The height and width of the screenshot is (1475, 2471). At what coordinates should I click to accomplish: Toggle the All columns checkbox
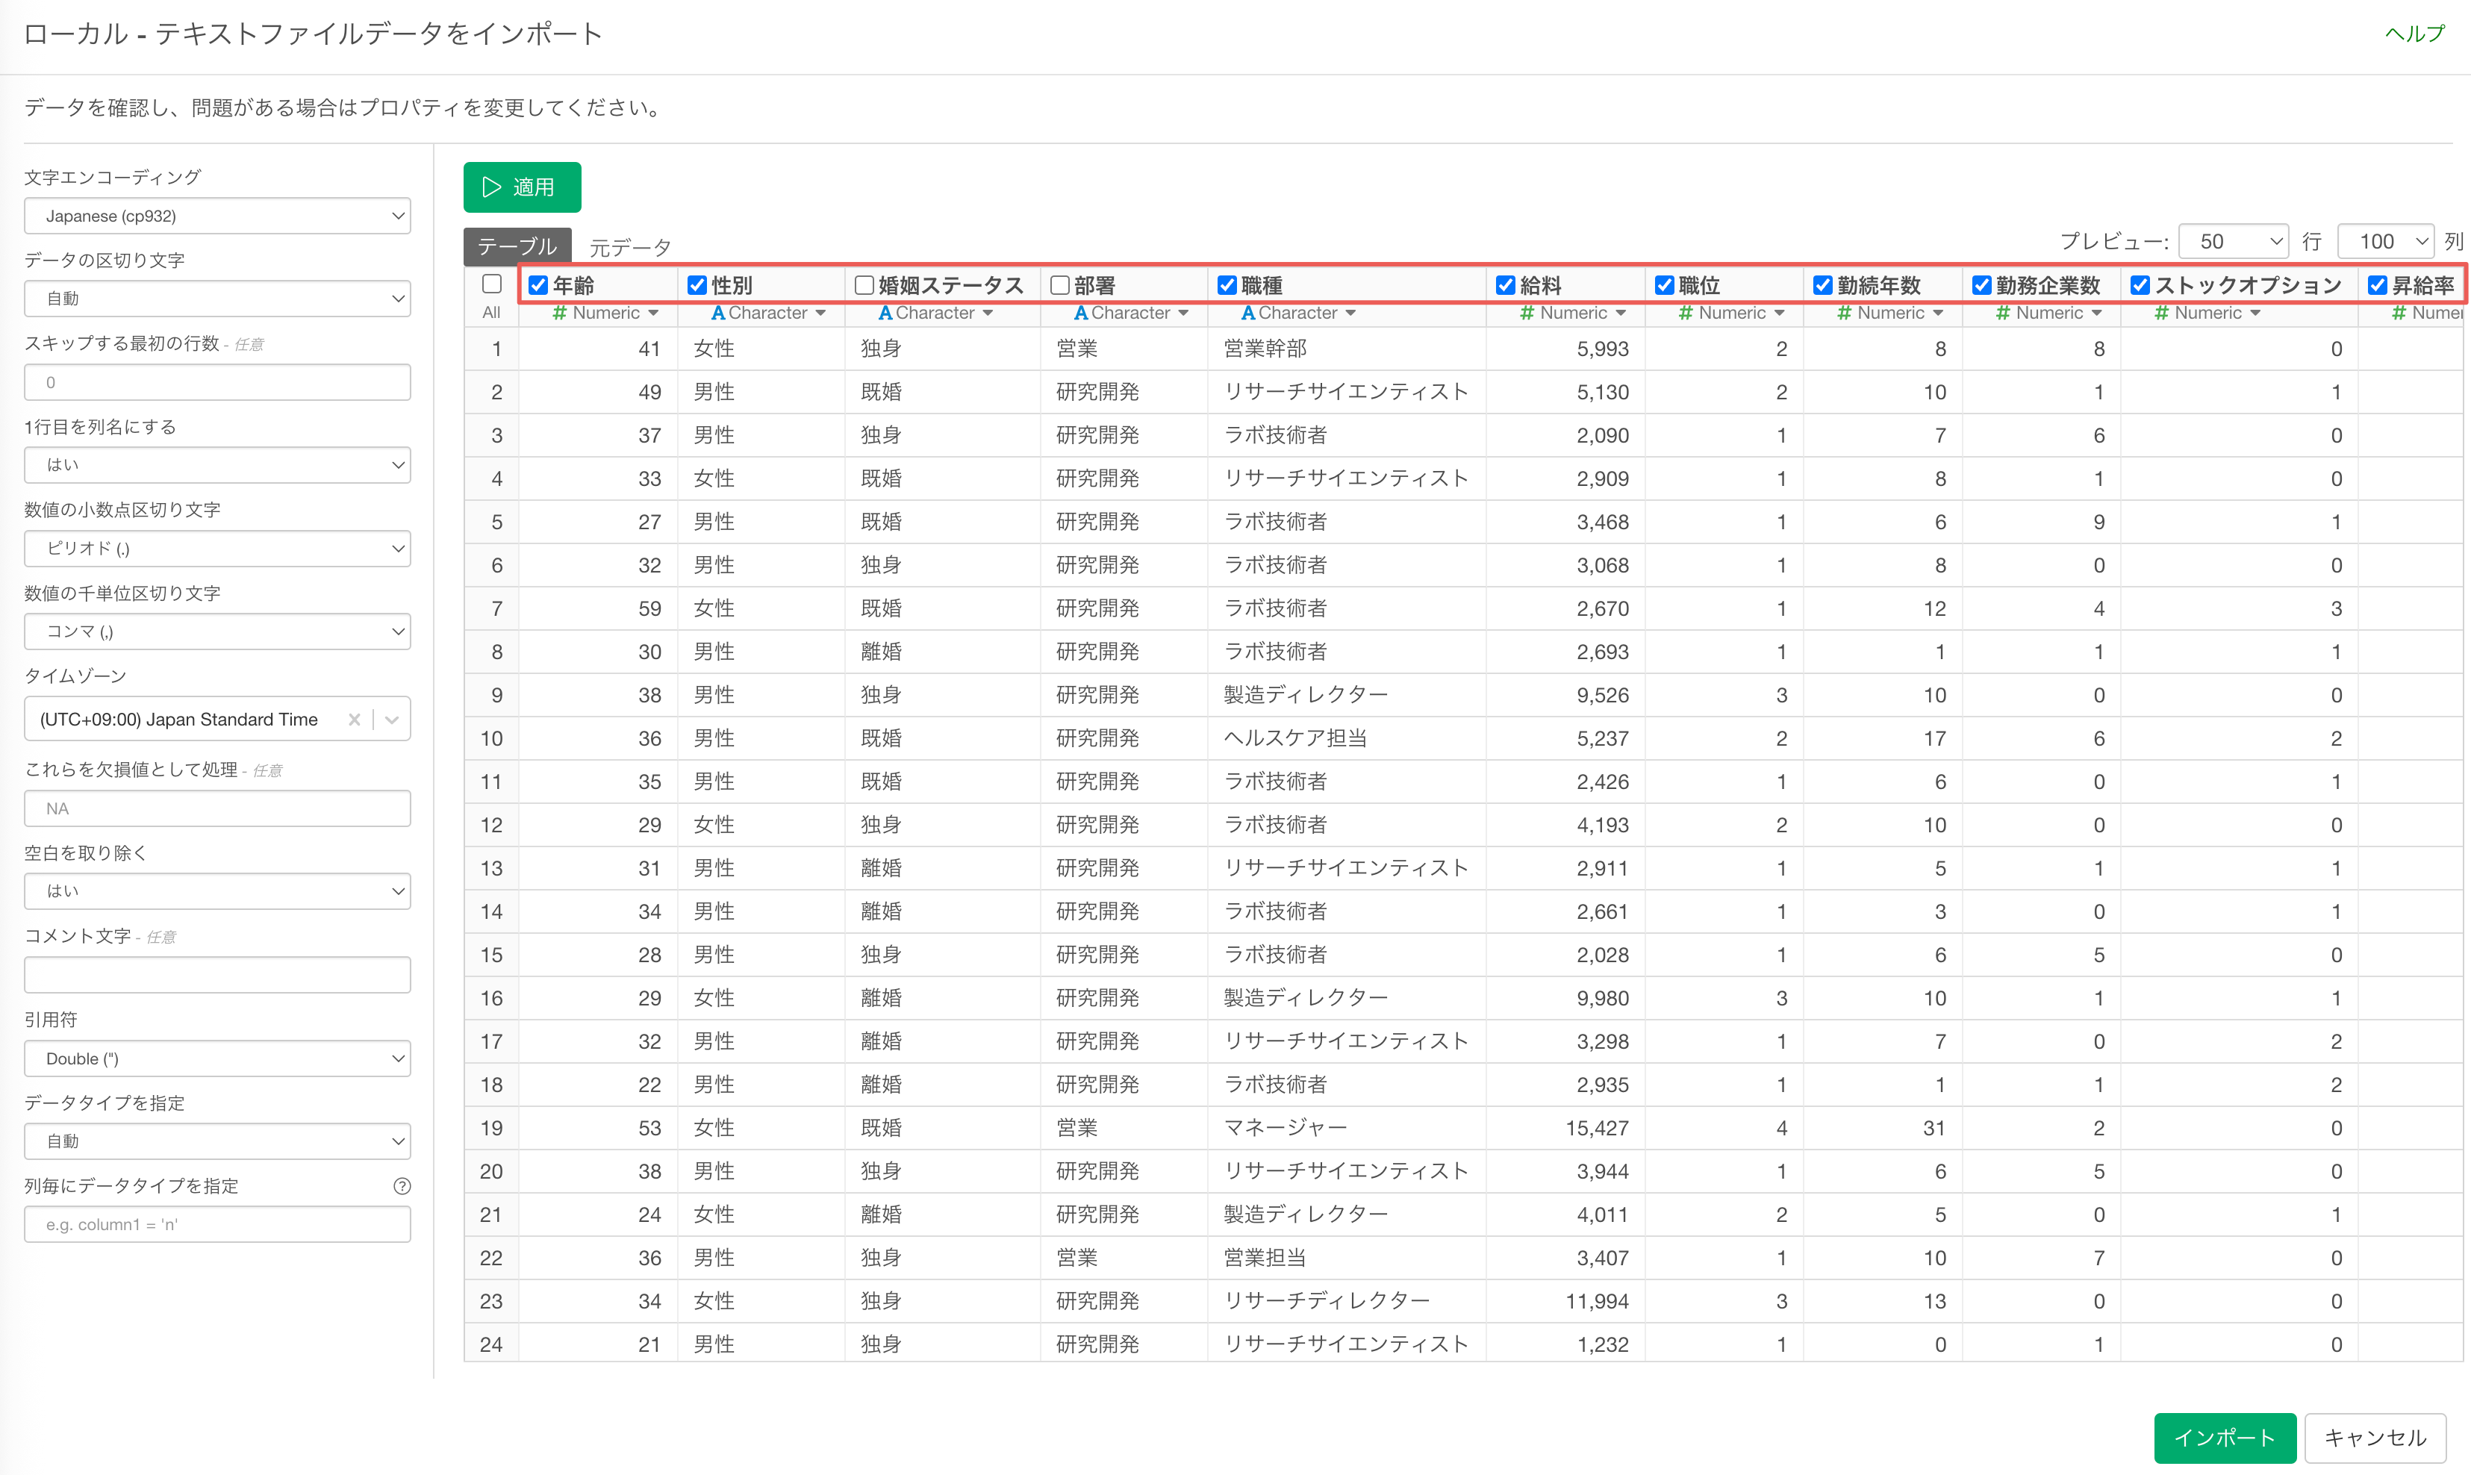point(491,284)
